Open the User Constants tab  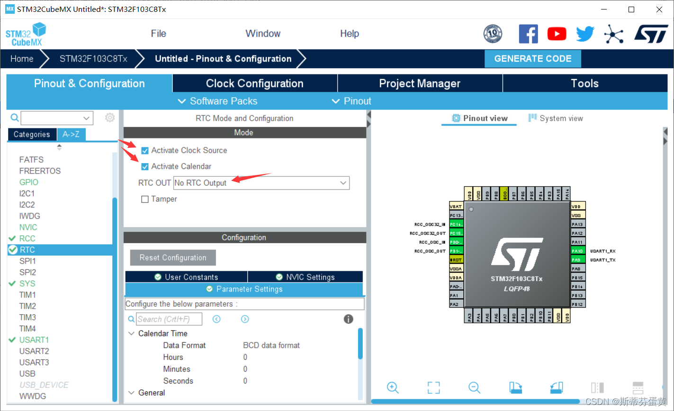point(186,277)
